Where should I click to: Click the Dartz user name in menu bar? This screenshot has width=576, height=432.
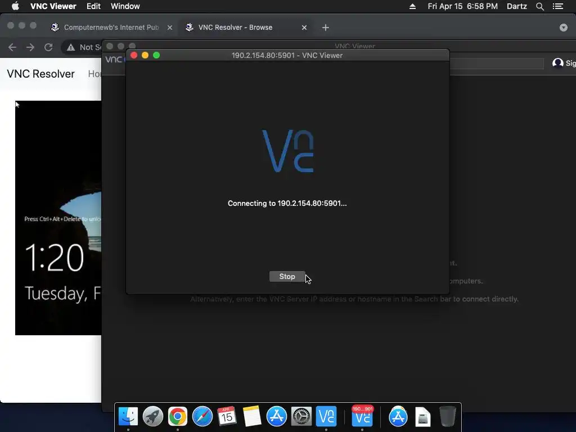516,6
